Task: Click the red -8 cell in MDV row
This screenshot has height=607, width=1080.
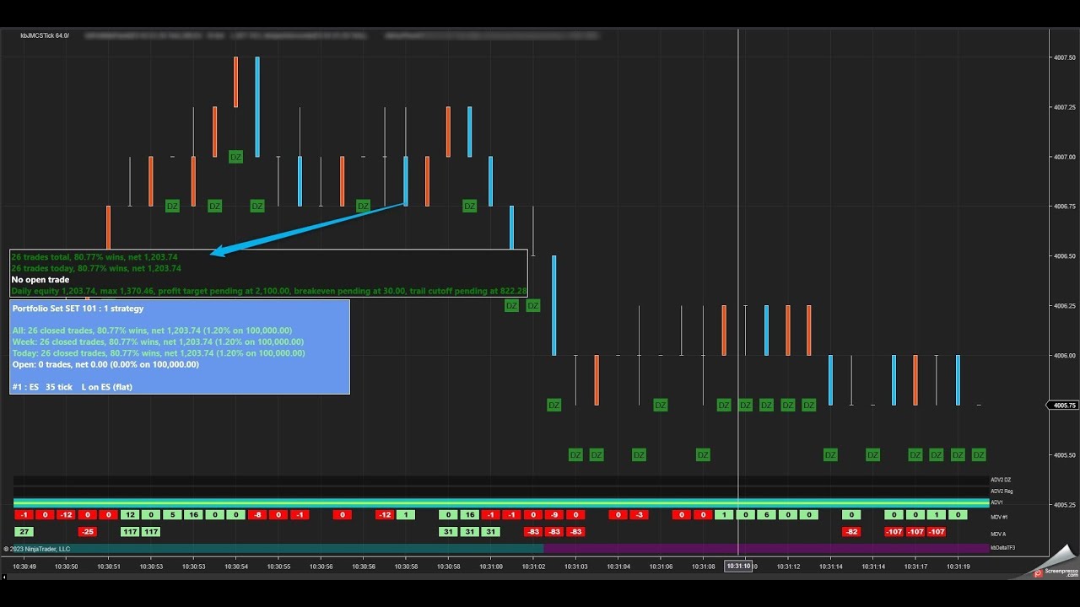Action: pyautogui.click(x=257, y=515)
